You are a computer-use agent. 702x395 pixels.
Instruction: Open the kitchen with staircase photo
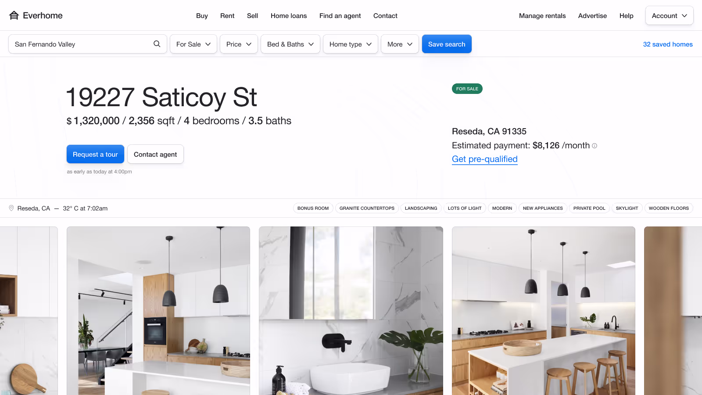pos(158,311)
